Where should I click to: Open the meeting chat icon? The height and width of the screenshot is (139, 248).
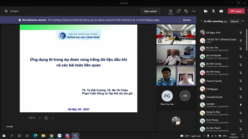[178, 11]
